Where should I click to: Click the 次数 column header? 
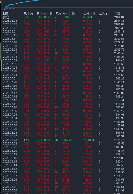coord(58,13)
